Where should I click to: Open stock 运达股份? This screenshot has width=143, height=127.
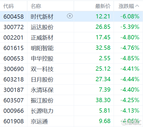point(42,27)
